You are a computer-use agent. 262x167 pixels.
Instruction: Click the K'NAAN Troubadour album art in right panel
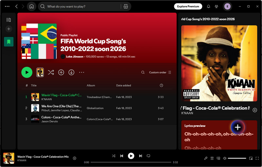219,63
